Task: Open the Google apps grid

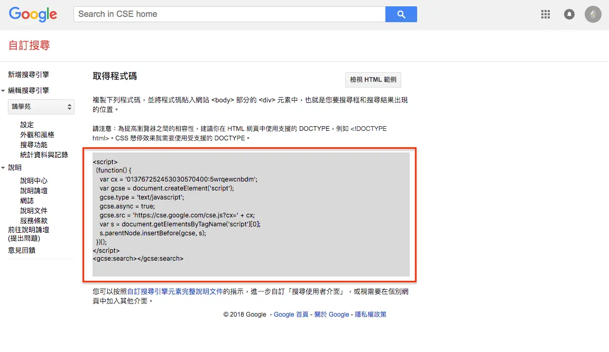Action: coord(546,14)
